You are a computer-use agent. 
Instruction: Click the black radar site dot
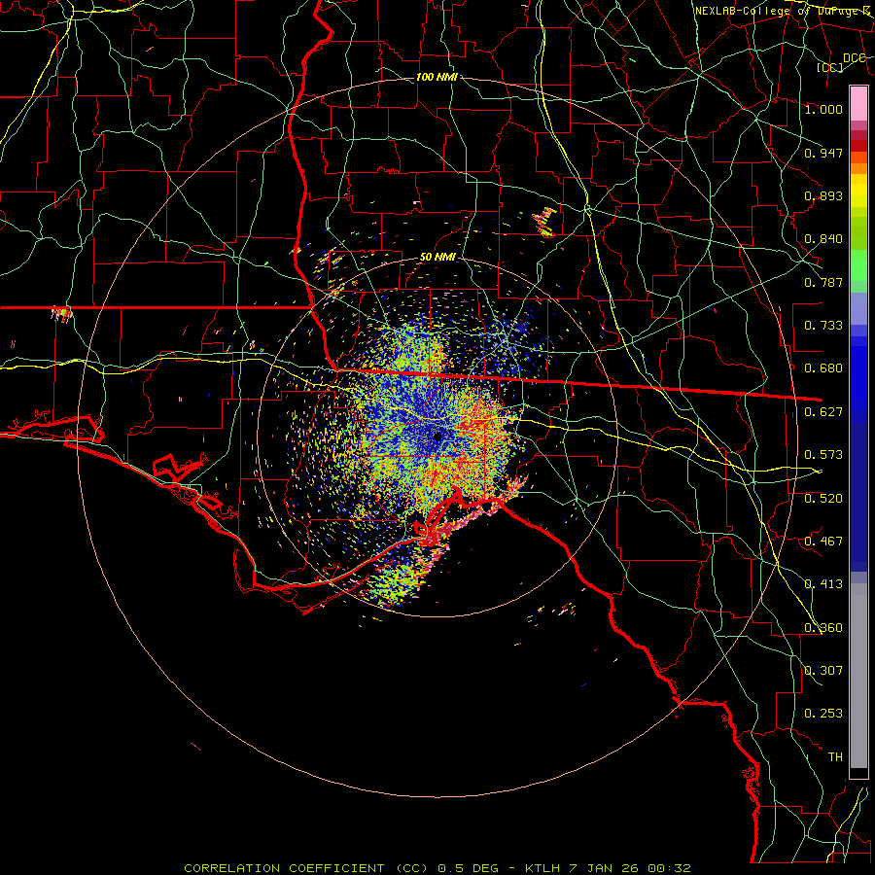coord(437,437)
